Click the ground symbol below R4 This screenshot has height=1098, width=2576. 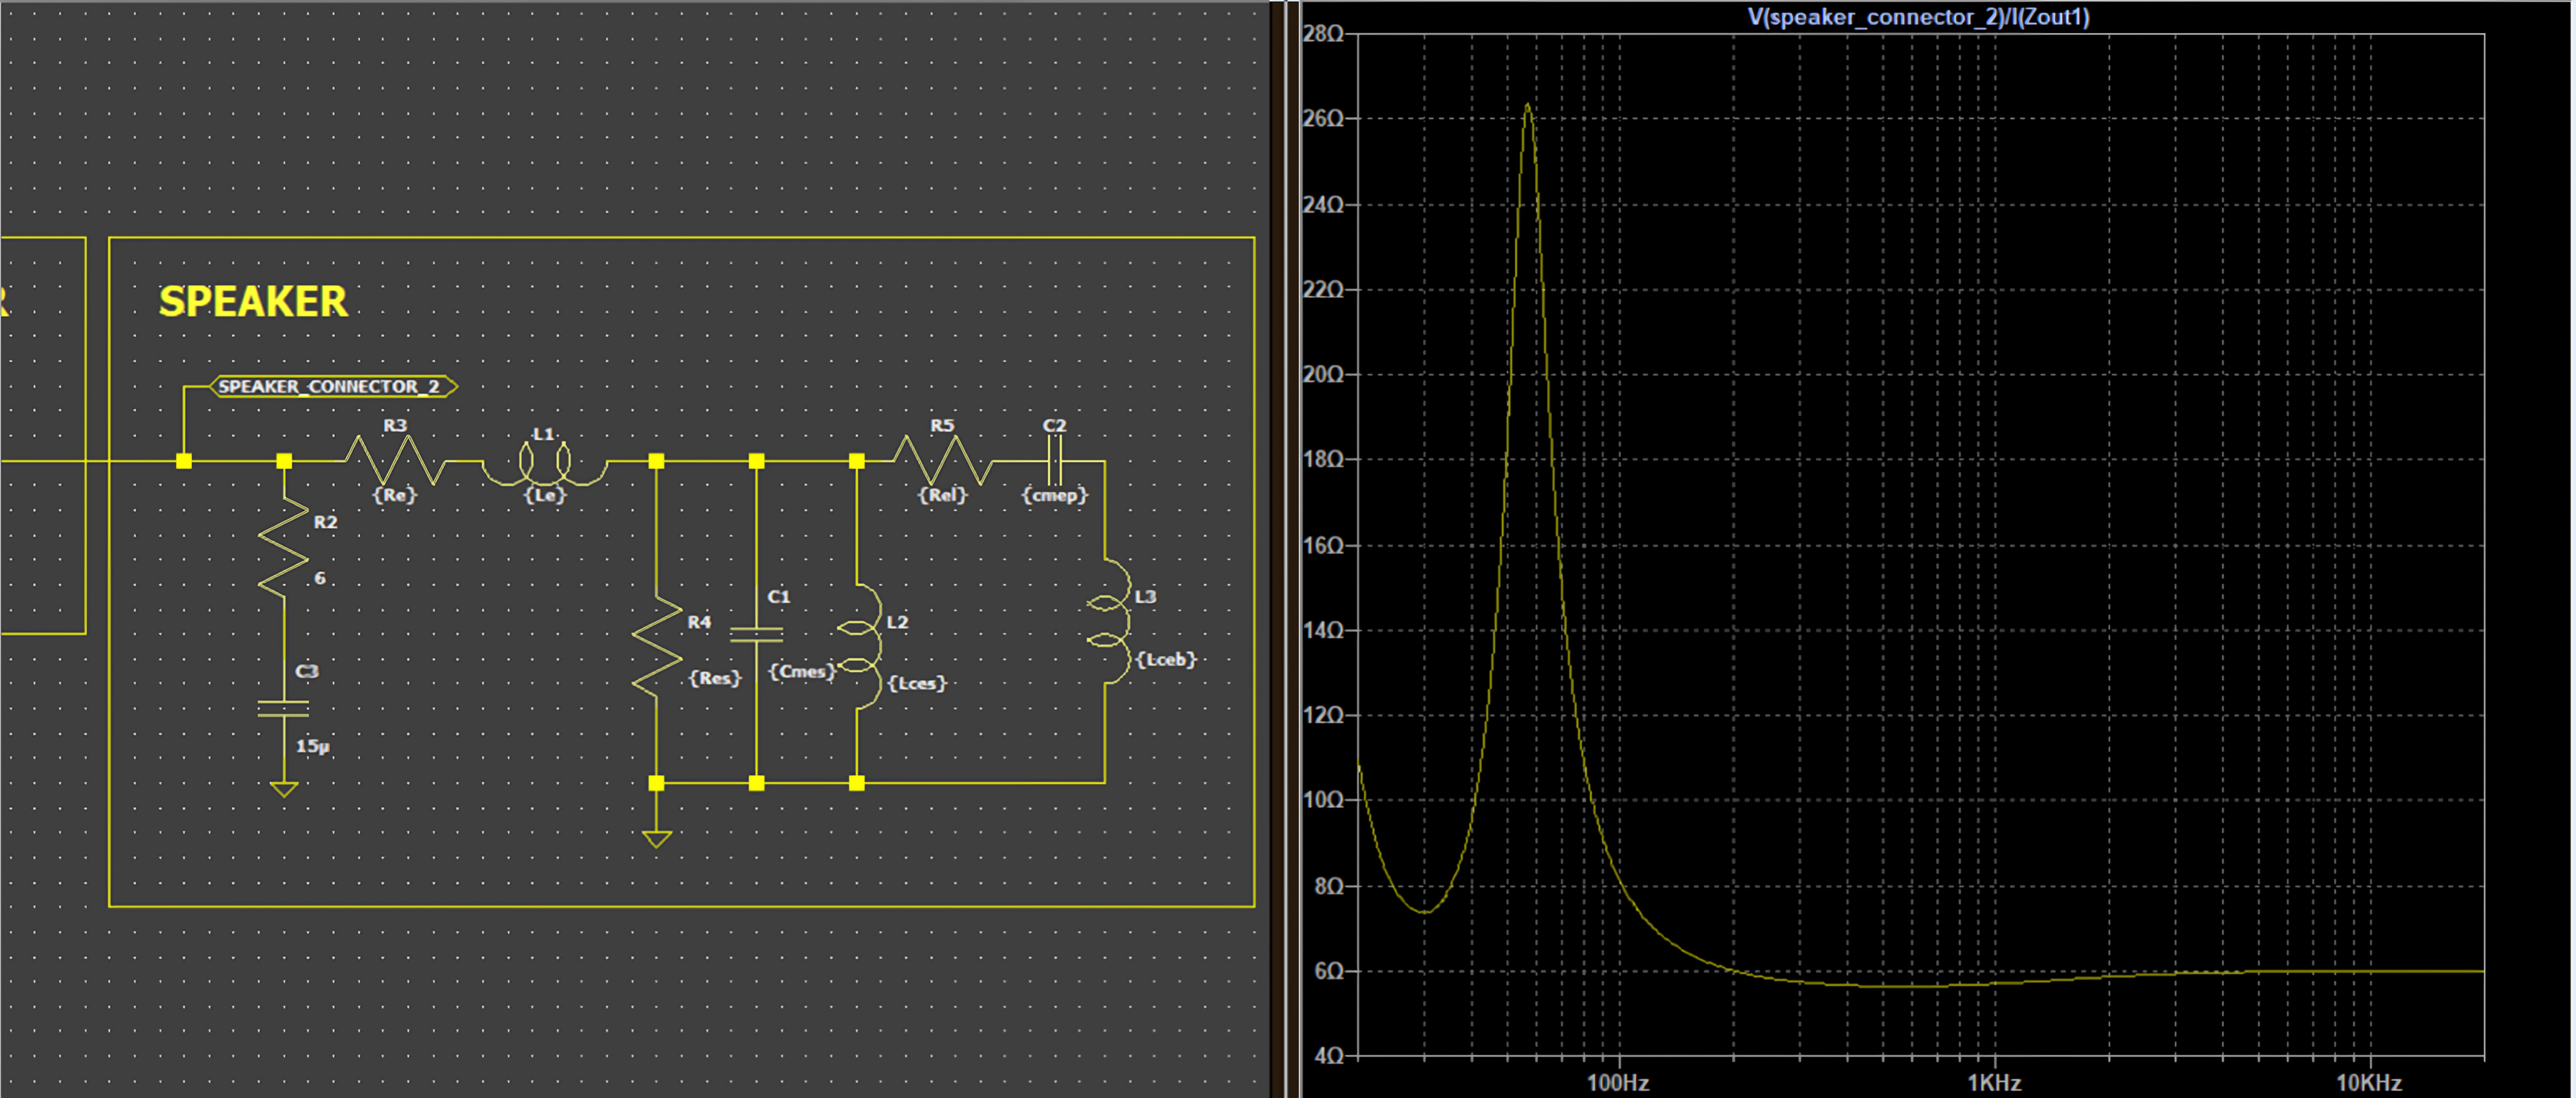657,840
